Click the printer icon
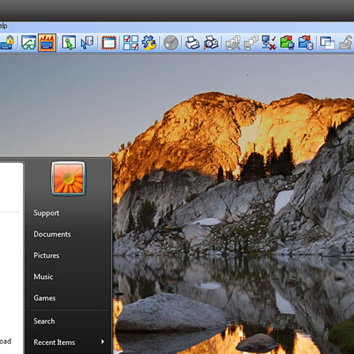 pos(192,43)
